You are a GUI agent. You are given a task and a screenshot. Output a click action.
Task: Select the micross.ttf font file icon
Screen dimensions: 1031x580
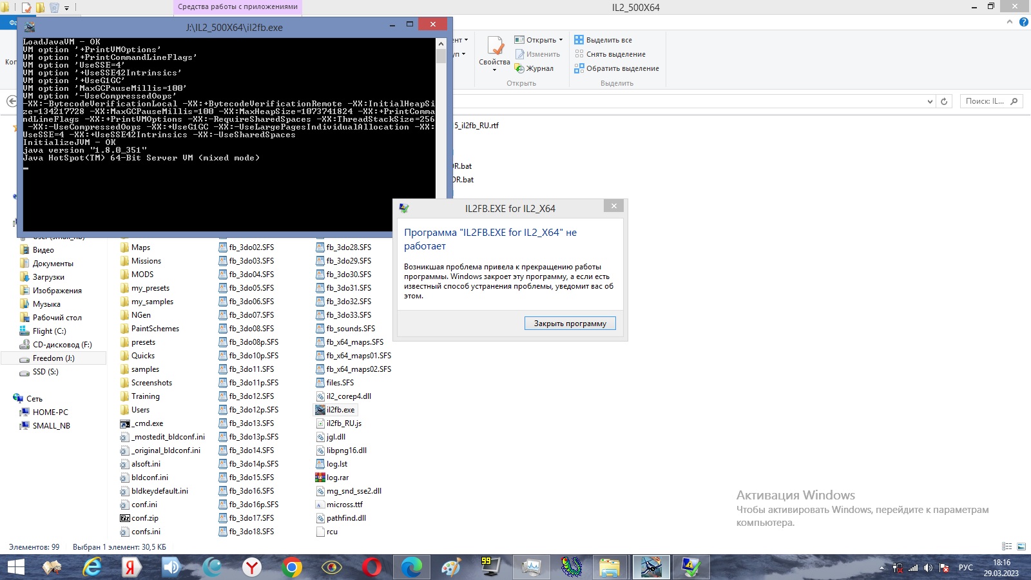coord(320,505)
